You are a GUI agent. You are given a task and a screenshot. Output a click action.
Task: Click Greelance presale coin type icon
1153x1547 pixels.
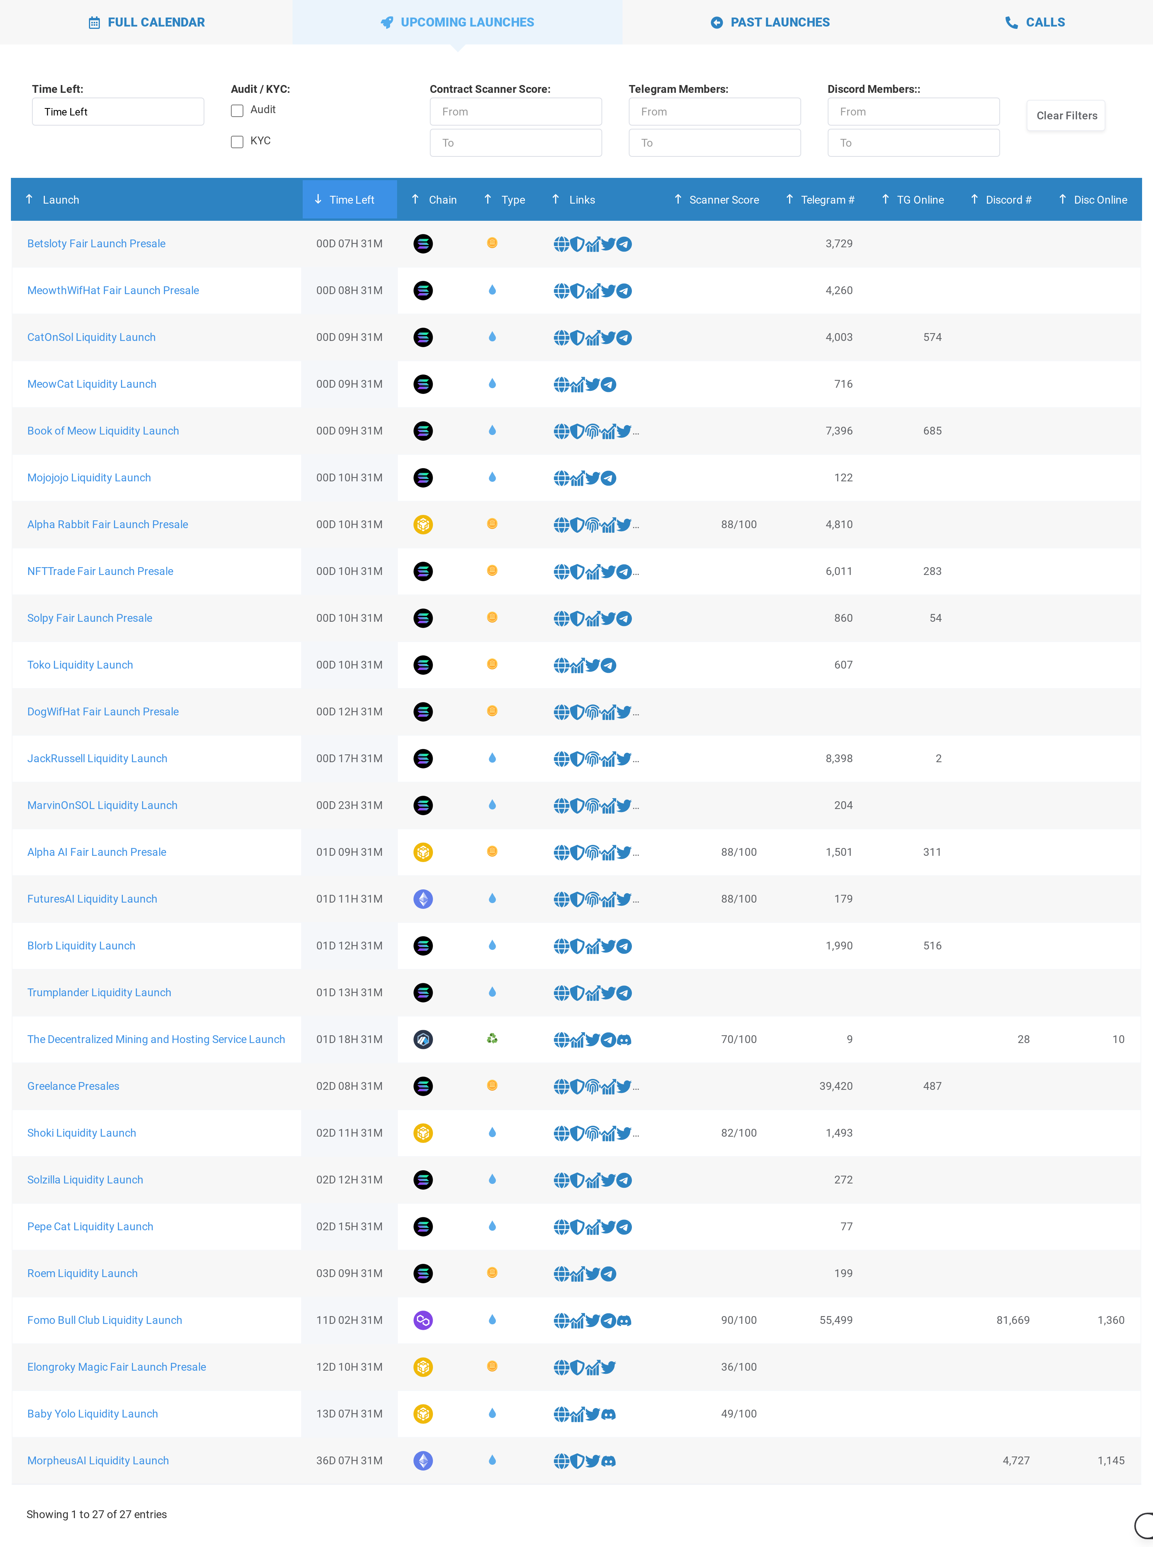click(492, 1085)
